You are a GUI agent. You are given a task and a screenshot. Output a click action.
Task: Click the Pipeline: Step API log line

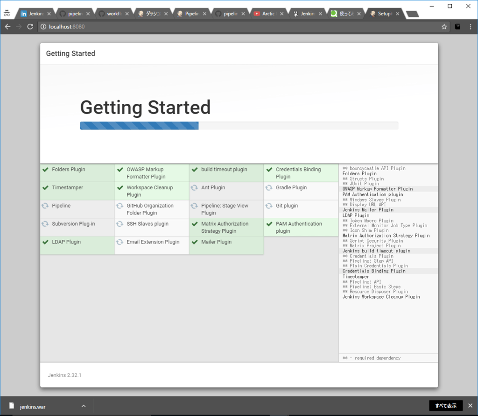pos(368,261)
